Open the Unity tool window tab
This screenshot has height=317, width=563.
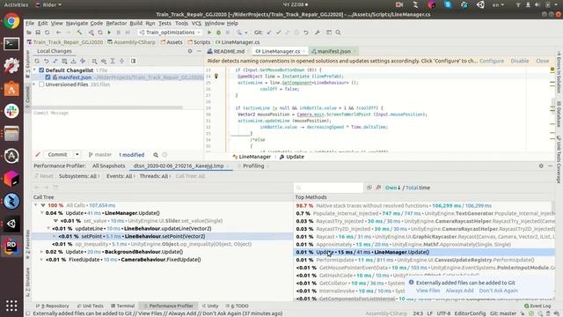pos(210,306)
